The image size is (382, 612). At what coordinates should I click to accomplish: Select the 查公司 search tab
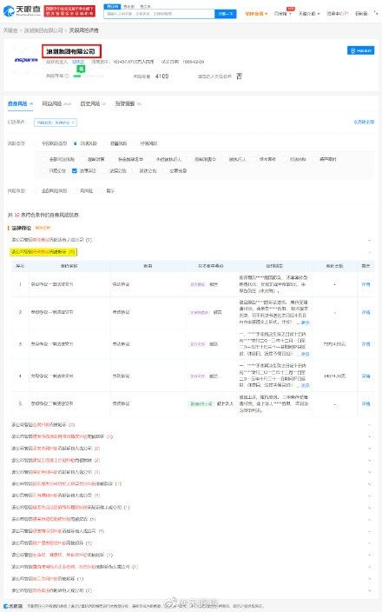click(112, 7)
